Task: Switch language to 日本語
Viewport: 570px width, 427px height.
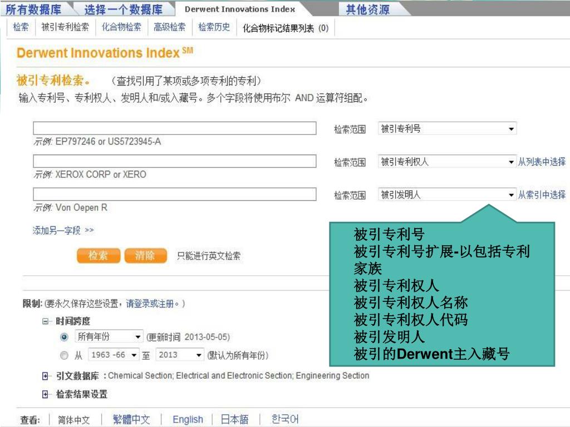Action: click(234, 419)
